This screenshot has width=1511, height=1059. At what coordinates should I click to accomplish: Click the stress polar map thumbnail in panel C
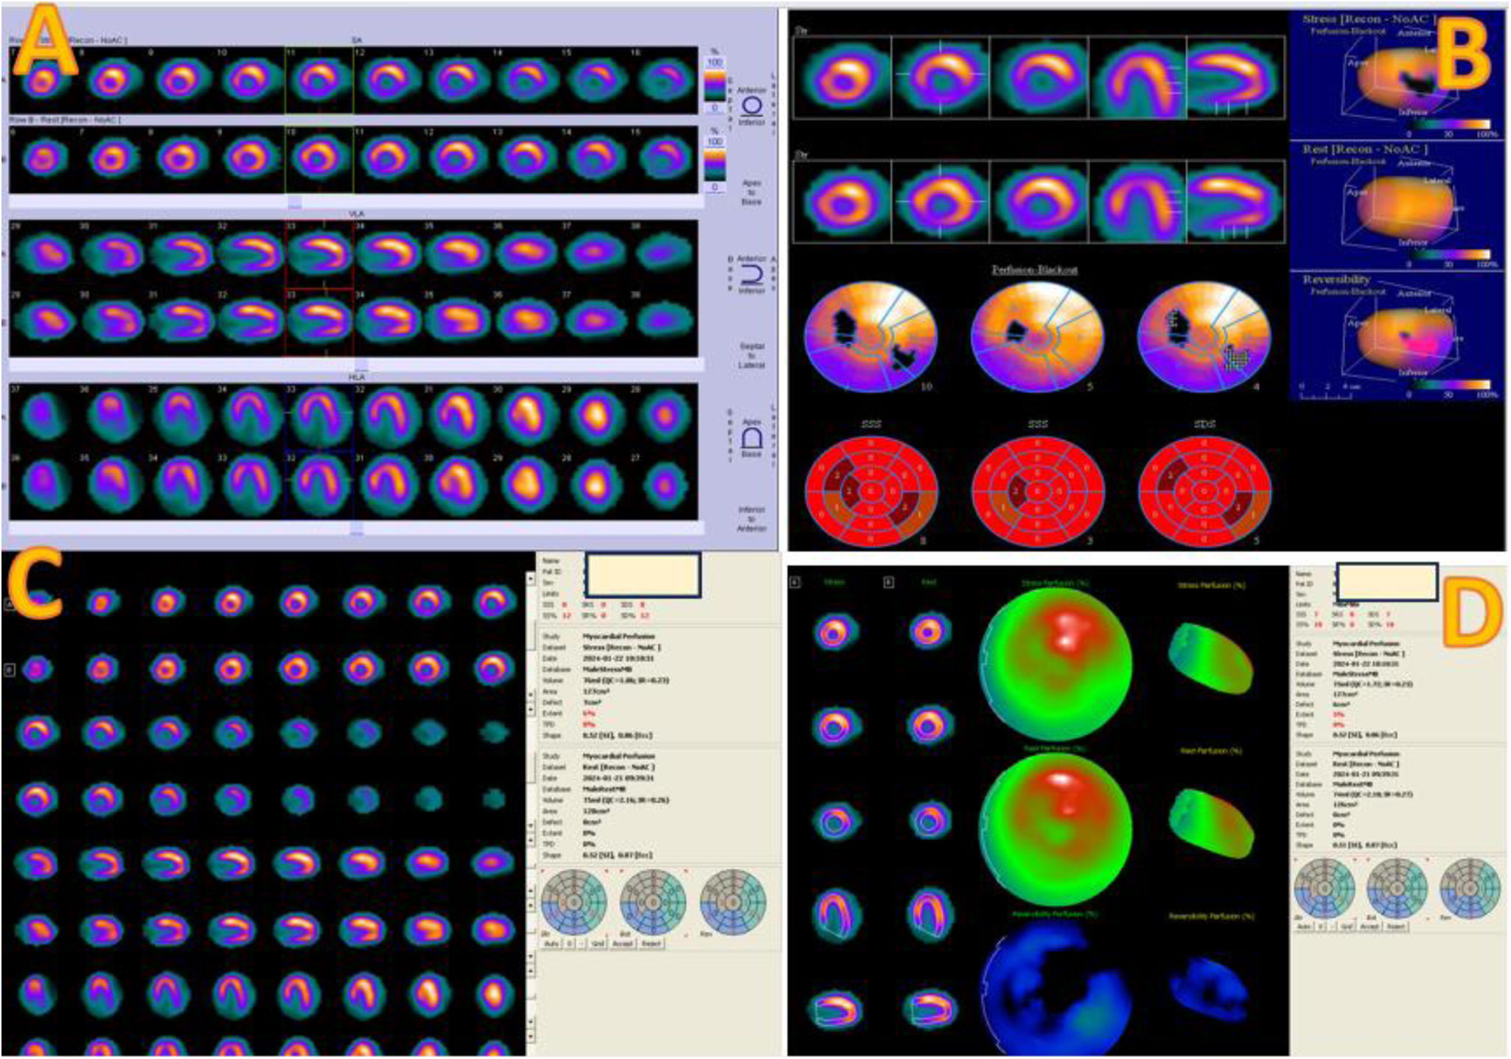click(x=573, y=901)
